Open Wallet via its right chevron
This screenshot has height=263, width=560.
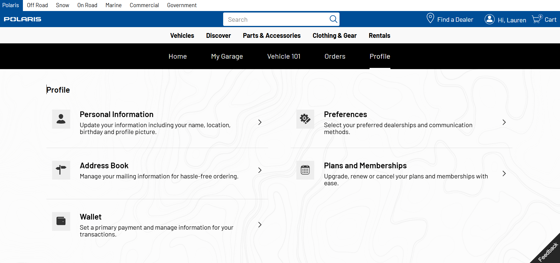260,225
